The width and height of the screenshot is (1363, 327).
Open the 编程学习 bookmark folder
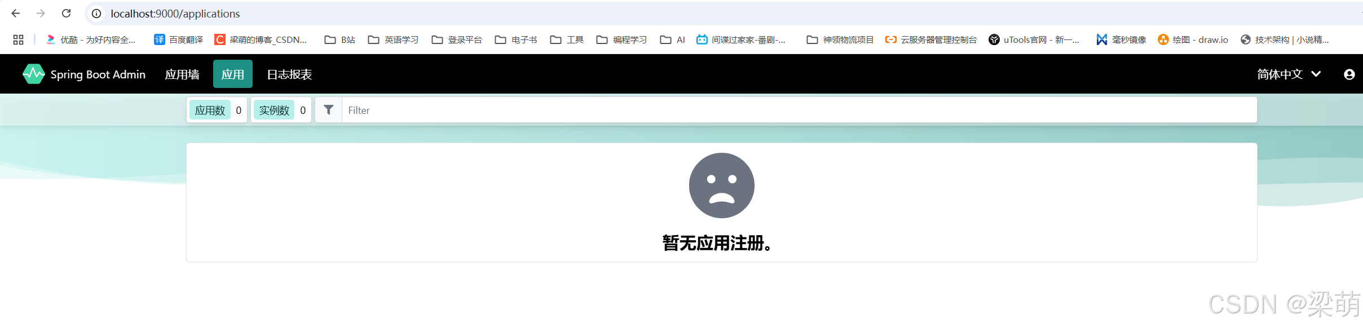(621, 39)
